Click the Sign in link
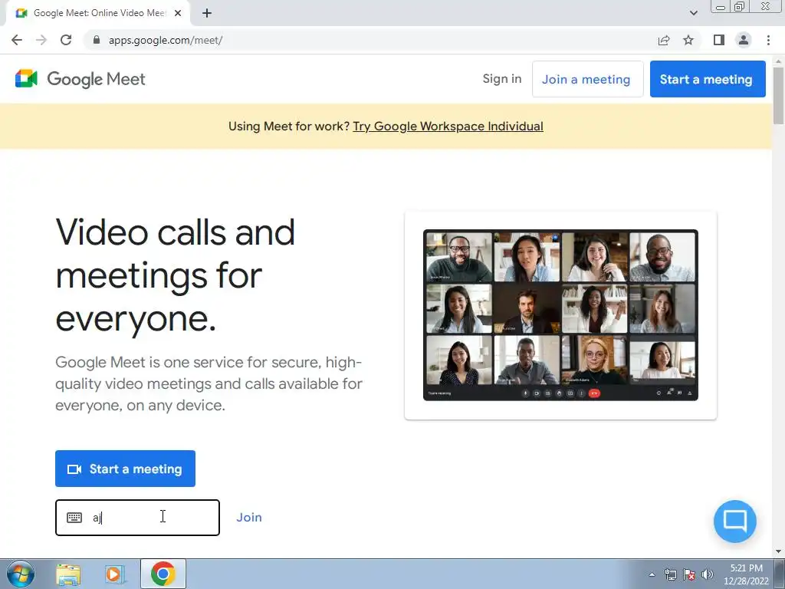Screen dimensions: 785x589 coord(502,79)
